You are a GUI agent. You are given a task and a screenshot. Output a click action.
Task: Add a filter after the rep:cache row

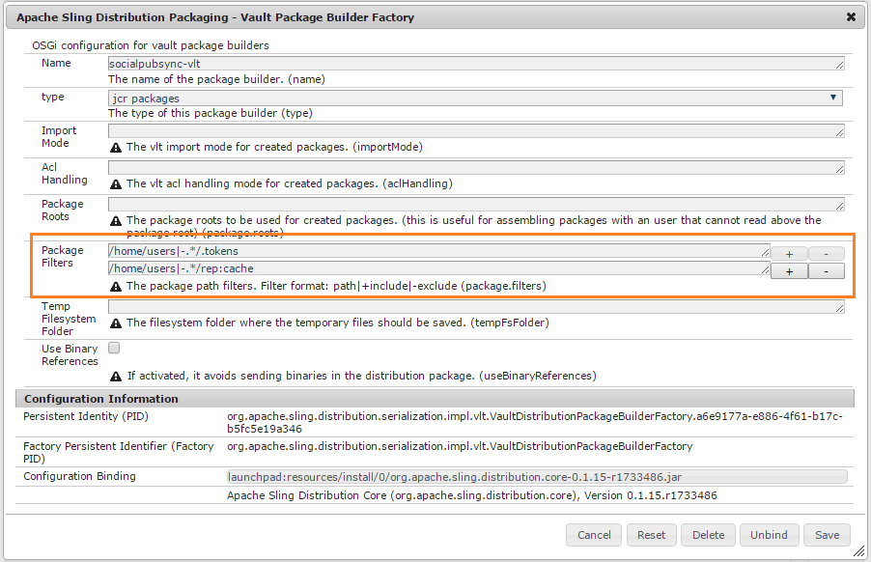[789, 271]
